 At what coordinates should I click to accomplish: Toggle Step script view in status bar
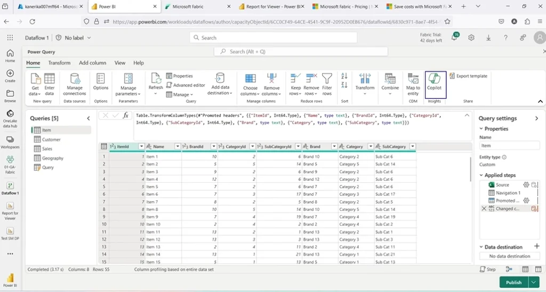[x=487, y=269]
